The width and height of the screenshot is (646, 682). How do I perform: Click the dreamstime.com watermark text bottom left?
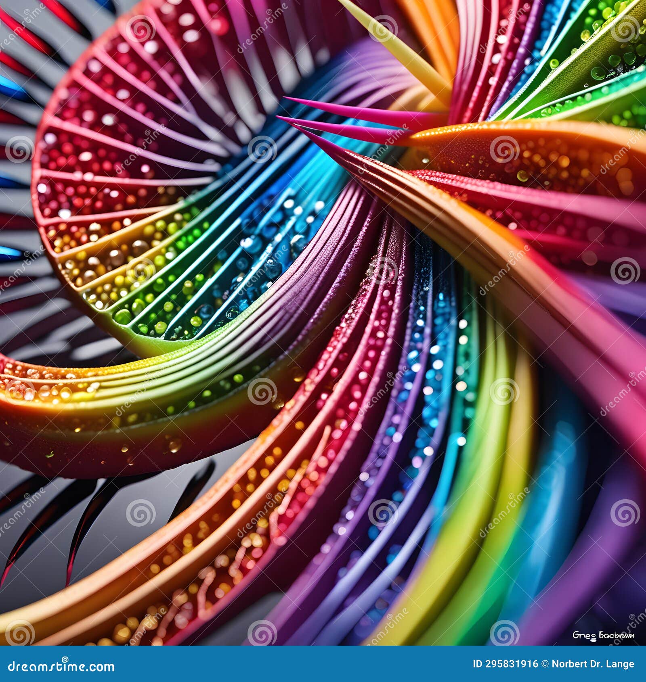point(61,667)
